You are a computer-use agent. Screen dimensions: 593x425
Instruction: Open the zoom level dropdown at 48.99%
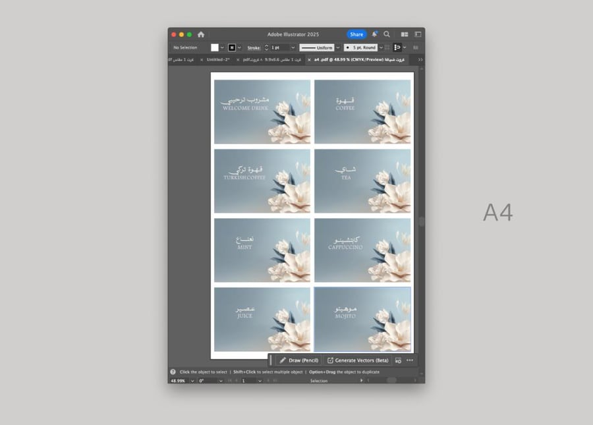(x=192, y=381)
